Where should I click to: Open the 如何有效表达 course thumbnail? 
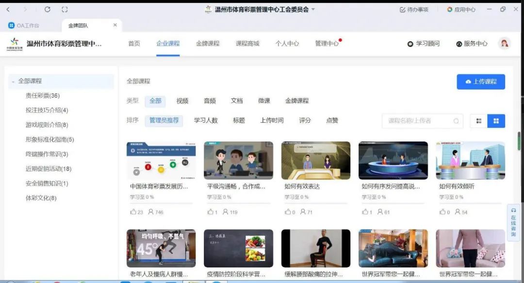[315, 160]
